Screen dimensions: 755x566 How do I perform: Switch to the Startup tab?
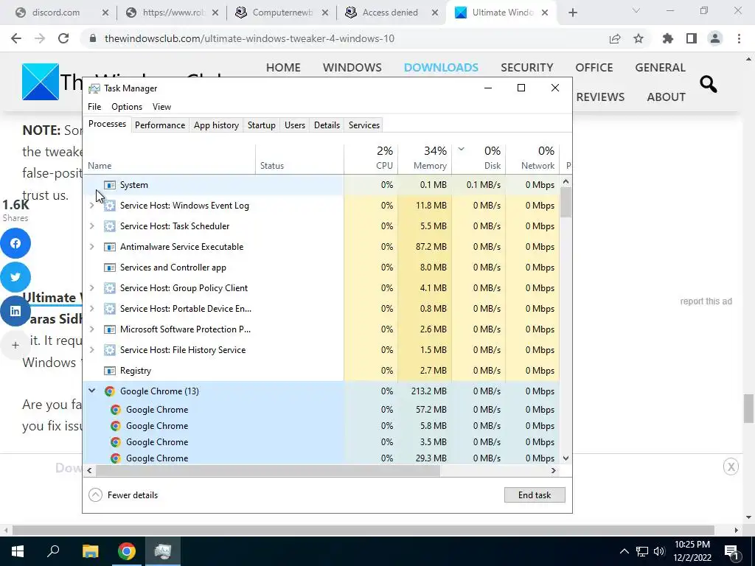tap(262, 125)
